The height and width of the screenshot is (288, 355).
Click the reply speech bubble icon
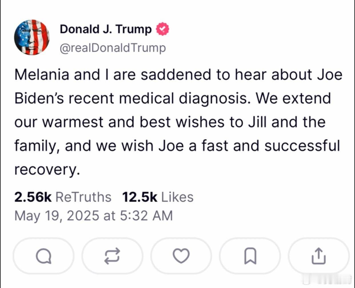click(x=43, y=256)
